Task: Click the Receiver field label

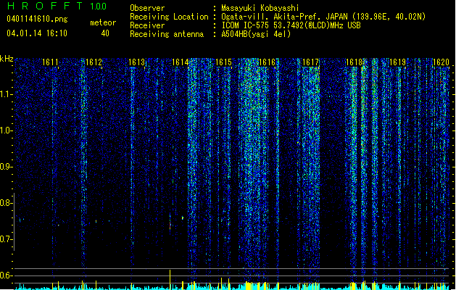Action: coord(147,25)
